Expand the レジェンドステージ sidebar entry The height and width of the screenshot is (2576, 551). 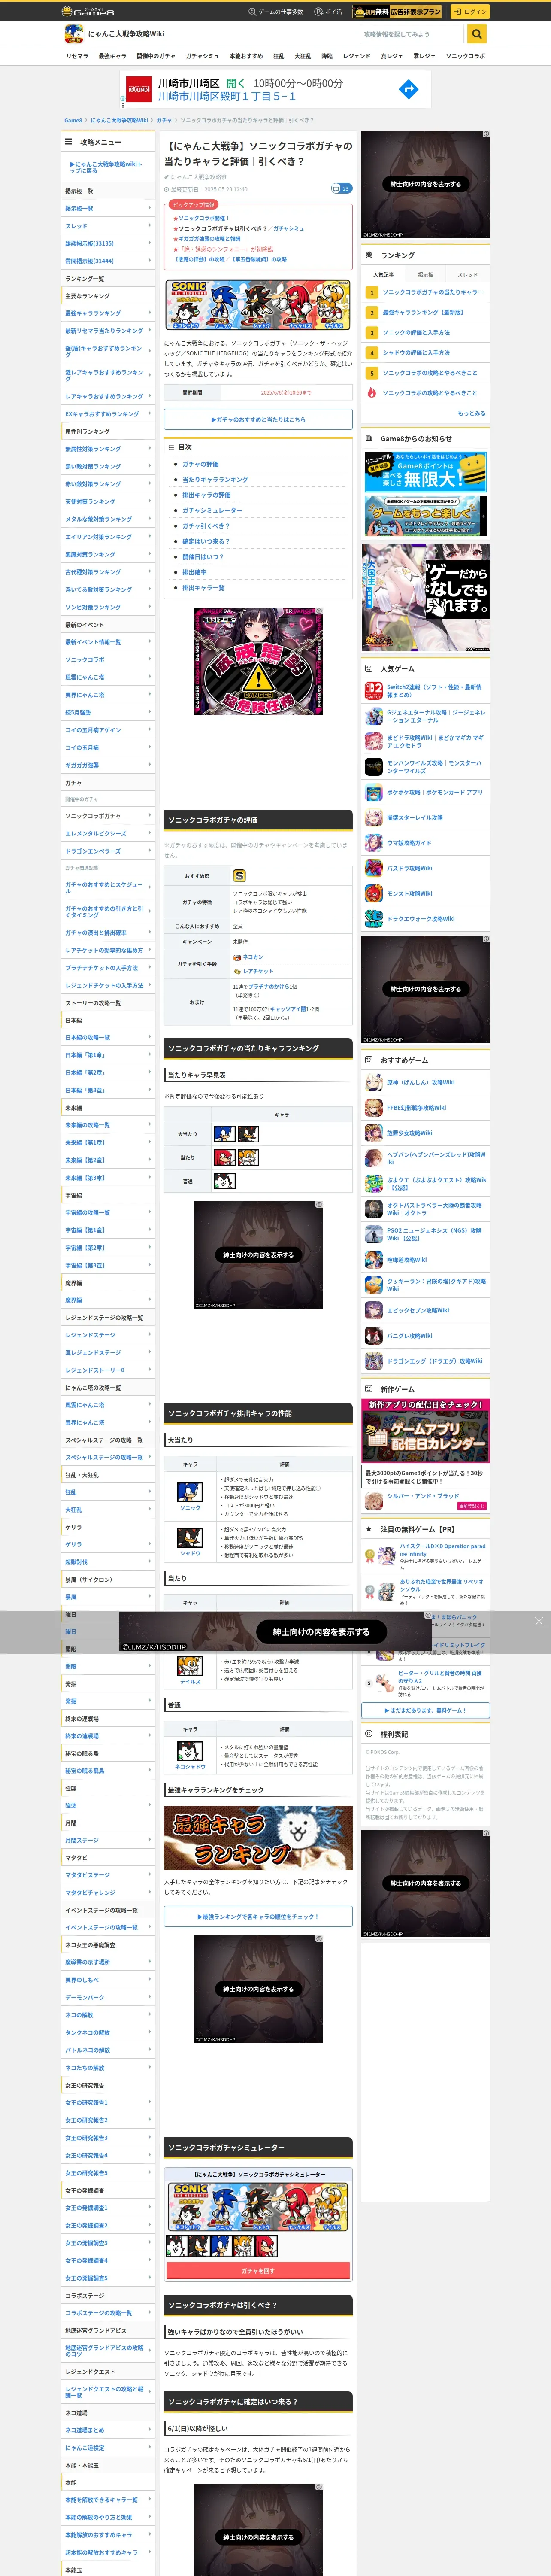pyautogui.click(x=109, y=1335)
